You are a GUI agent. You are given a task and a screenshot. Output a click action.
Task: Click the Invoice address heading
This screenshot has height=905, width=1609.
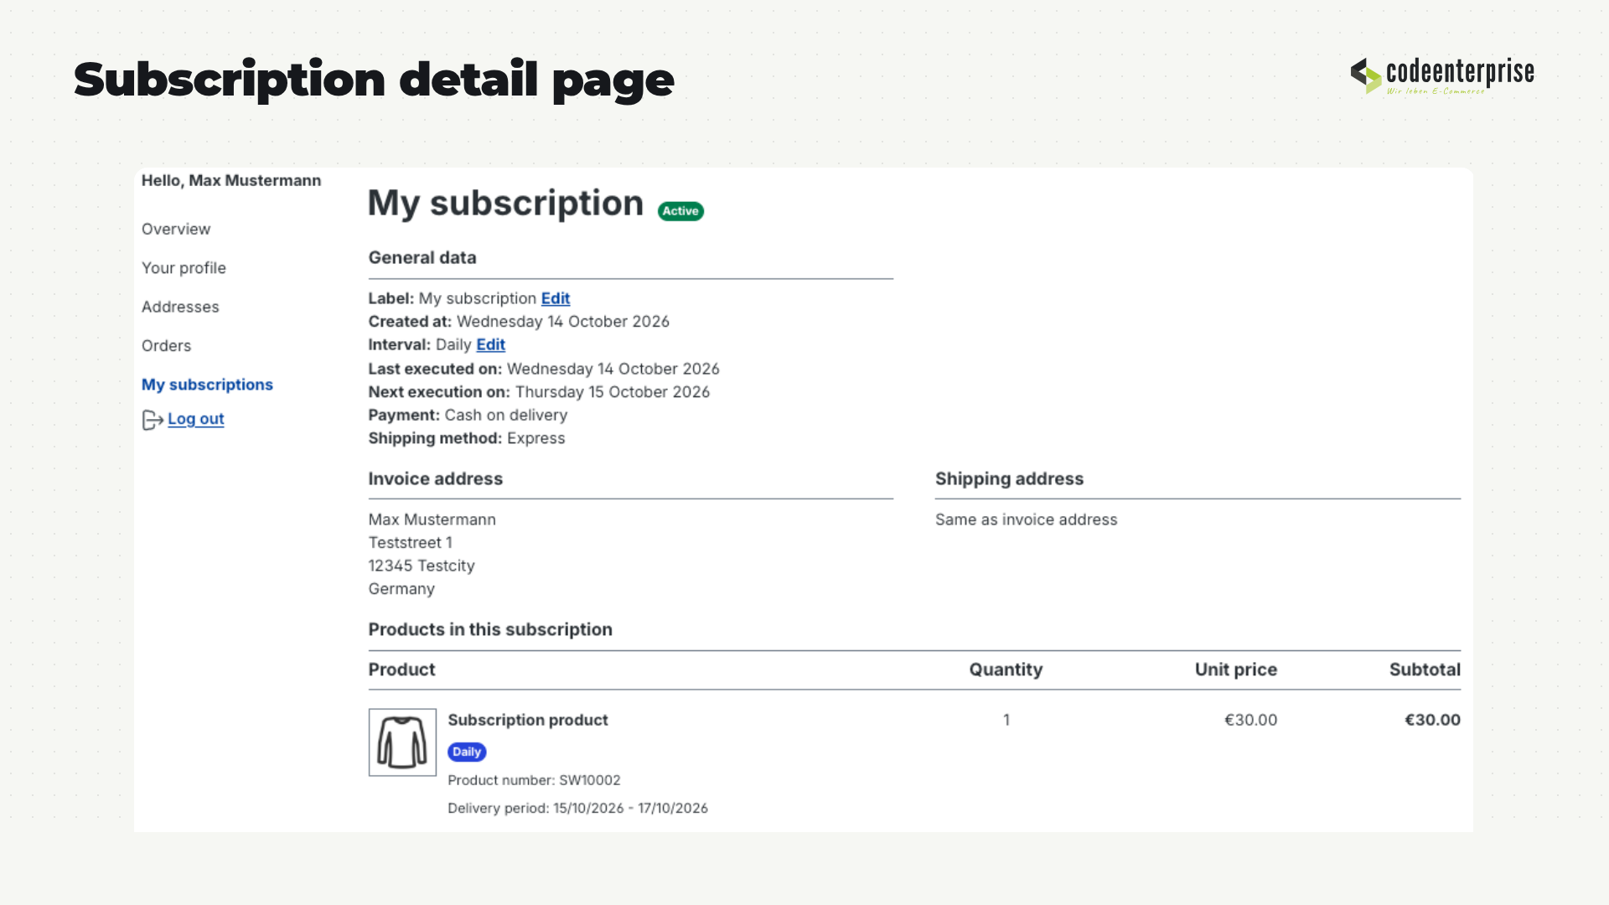436,479
